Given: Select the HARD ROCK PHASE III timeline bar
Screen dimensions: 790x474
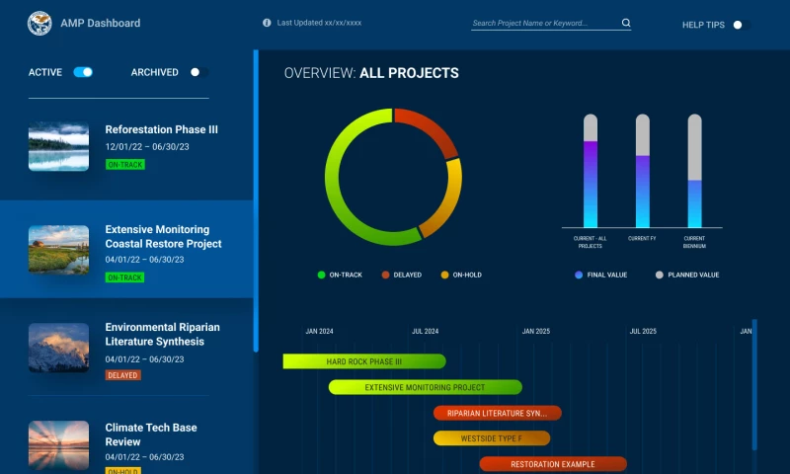Looking at the screenshot, I should (x=364, y=361).
